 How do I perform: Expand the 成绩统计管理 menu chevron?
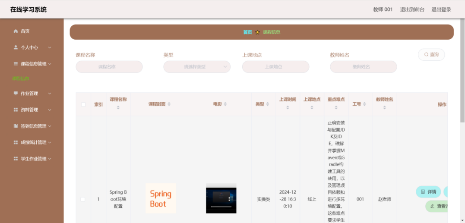[x=50, y=142]
